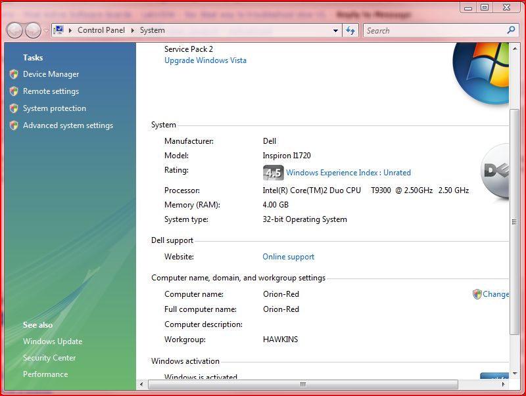Click the computer icon in address bar
The image size is (526, 396).
click(x=59, y=30)
